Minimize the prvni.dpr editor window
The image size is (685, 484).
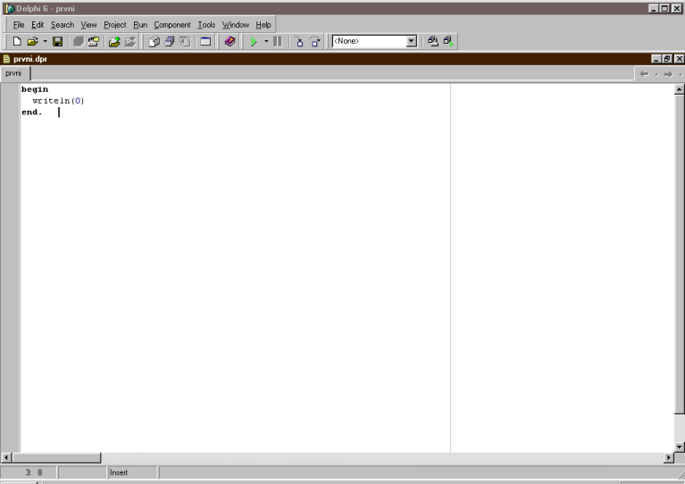[x=656, y=59]
